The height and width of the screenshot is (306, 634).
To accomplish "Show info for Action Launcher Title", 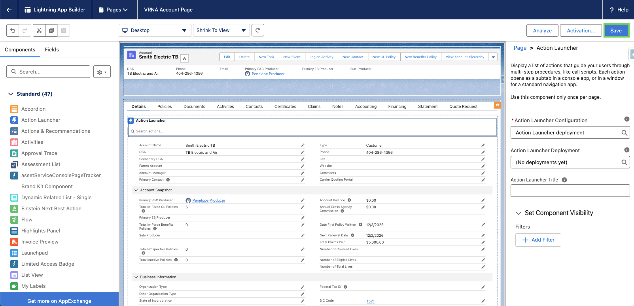I will [x=564, y=180].
